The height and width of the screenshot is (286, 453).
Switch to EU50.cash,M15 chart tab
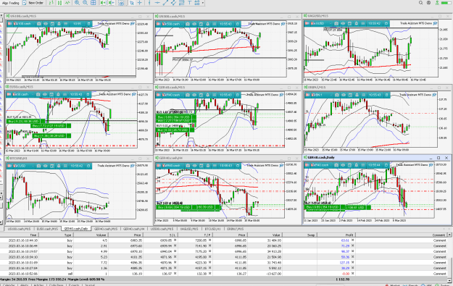[48, 229]
